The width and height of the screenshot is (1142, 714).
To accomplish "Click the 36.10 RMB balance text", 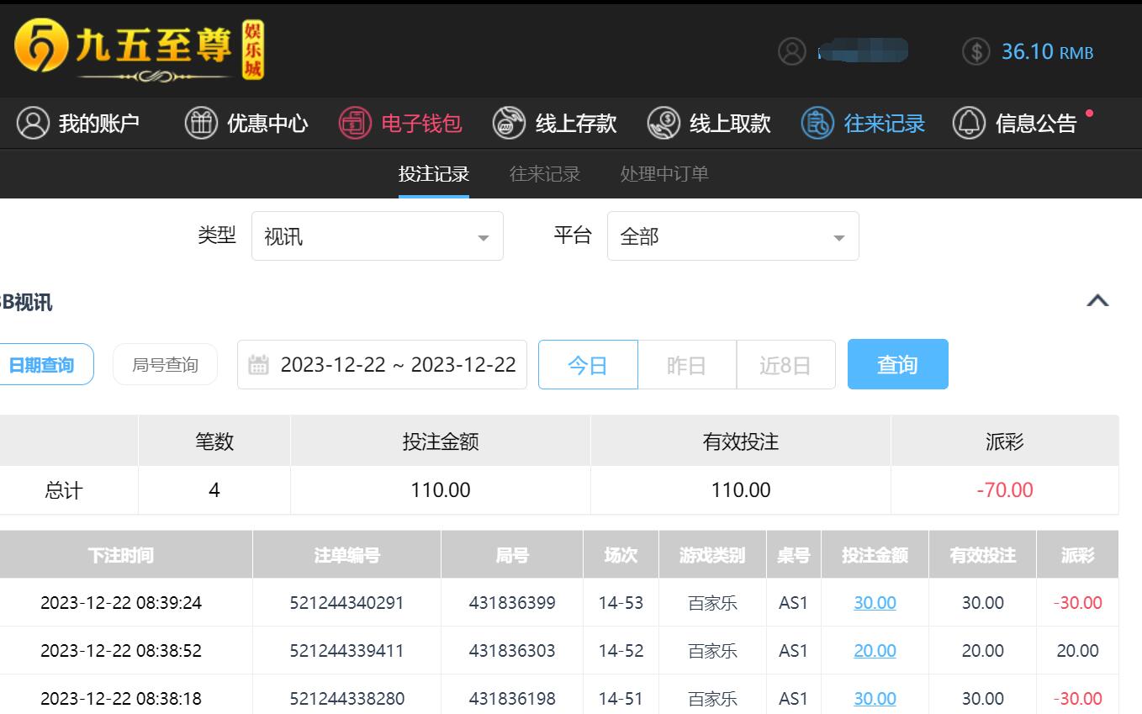I will point(1047,52).
